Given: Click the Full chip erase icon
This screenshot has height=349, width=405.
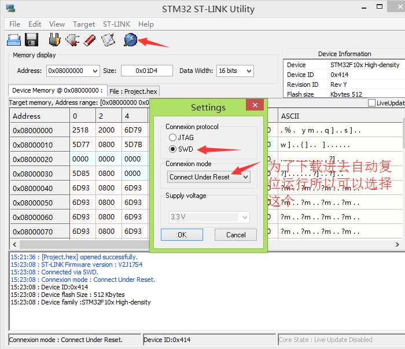Looking at the screenshot, I should [x=90, y=41].
